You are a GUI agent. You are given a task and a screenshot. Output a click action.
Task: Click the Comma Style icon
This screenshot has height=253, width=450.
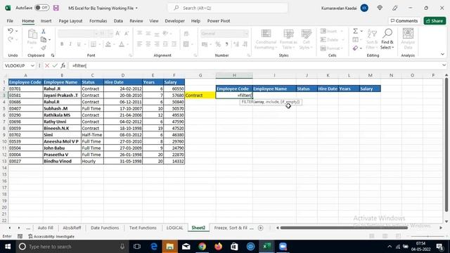click(x=226, y=44)
